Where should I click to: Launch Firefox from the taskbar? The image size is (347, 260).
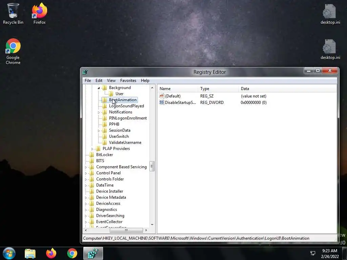point(51,253)
